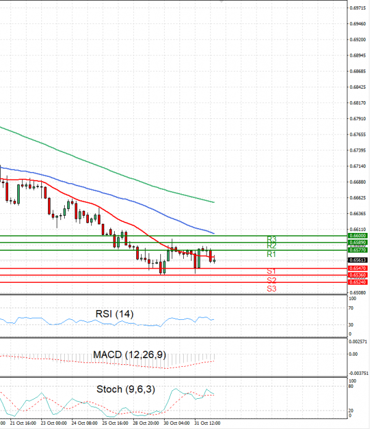The height and width of the screenshot is (429, 370).
Task: Click the 0.67655 price axis label
Action: coord(358,134)
